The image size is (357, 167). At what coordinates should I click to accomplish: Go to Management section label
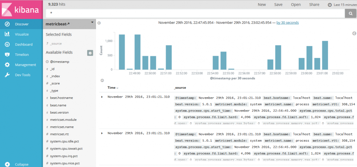25,65
